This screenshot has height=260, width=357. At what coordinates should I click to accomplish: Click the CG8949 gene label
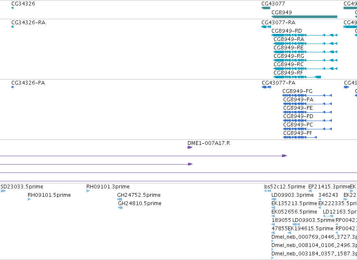[281, 12]
